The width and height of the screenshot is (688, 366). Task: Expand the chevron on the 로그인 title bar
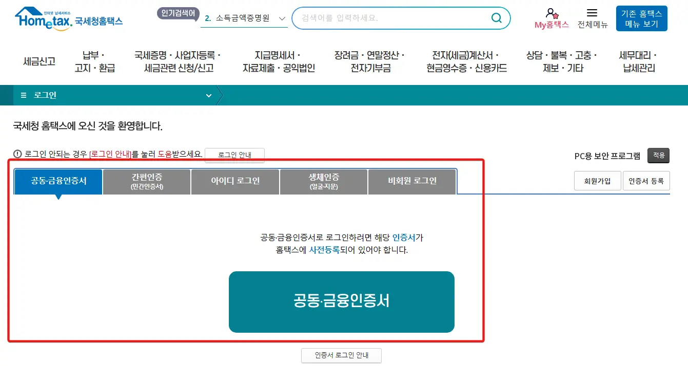[208, 95]
